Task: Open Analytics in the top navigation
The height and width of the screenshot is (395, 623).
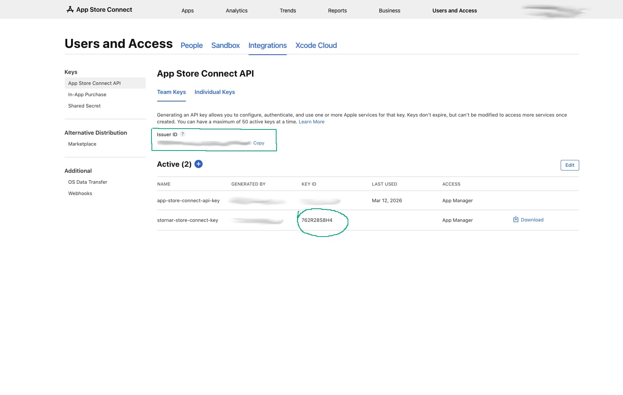Action: point(237,11)
